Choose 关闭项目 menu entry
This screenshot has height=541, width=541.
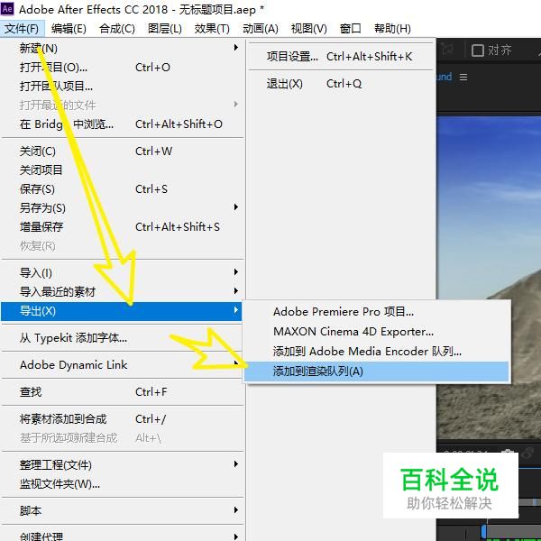coord(123,170)
